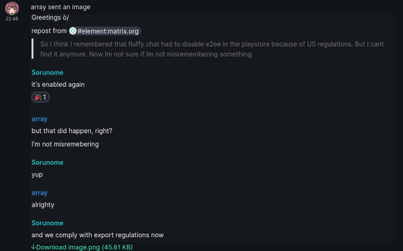The width and height of the screenshot is (403, 251).
Task: Click the 'Greetings ö/' text
Action: coord(50,18)
